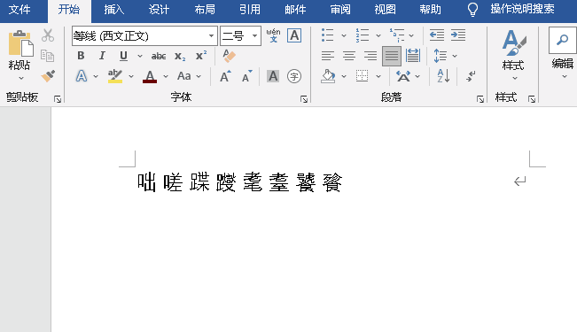The image size is (577, 332).
Task: Apply borders to the paragraph
Action: [363, 76]
